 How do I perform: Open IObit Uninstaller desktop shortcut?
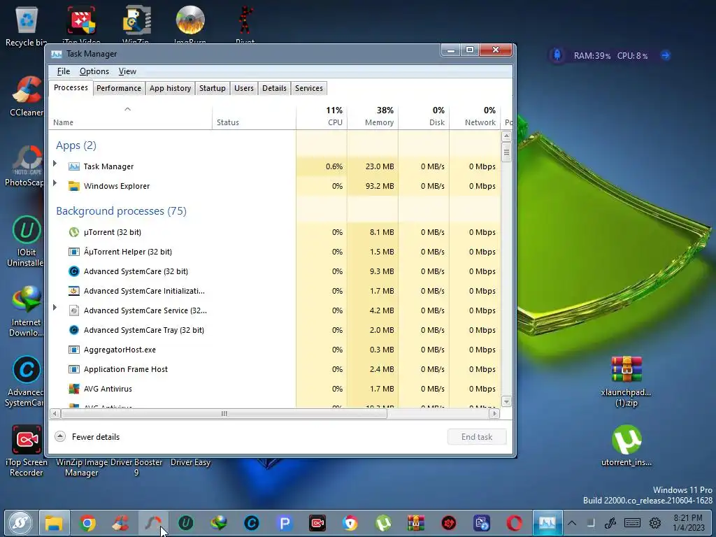click(26, 241)
